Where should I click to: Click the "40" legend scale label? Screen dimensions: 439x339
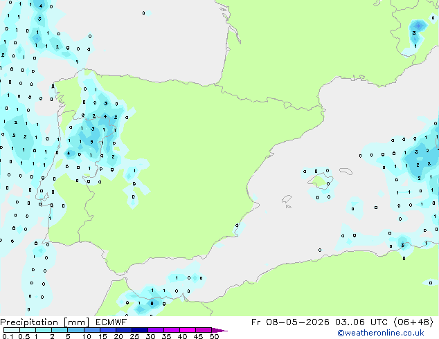pyautogui.click(x=182, y=336)
